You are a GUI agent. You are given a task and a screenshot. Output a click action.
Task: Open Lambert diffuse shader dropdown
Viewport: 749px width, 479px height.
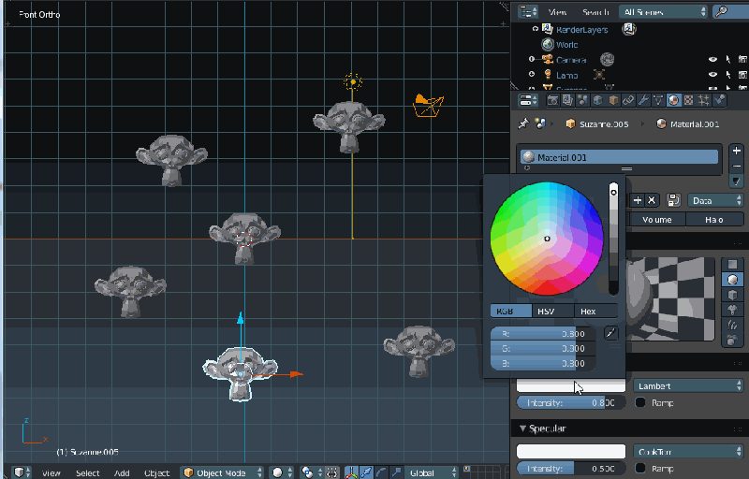tap(688, 386)
